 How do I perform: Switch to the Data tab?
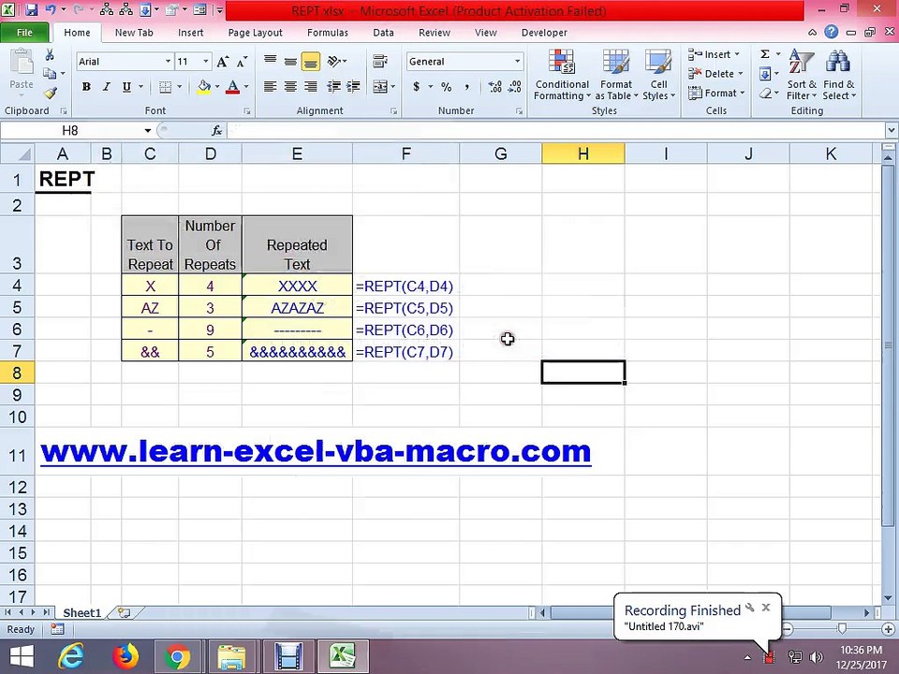(x=383, y=33)
